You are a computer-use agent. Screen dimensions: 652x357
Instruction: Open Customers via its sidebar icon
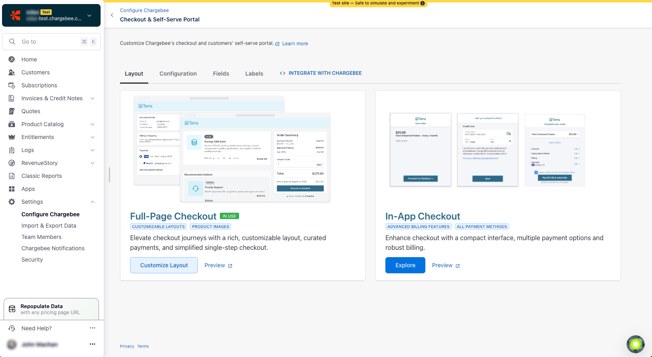[12, 72]
